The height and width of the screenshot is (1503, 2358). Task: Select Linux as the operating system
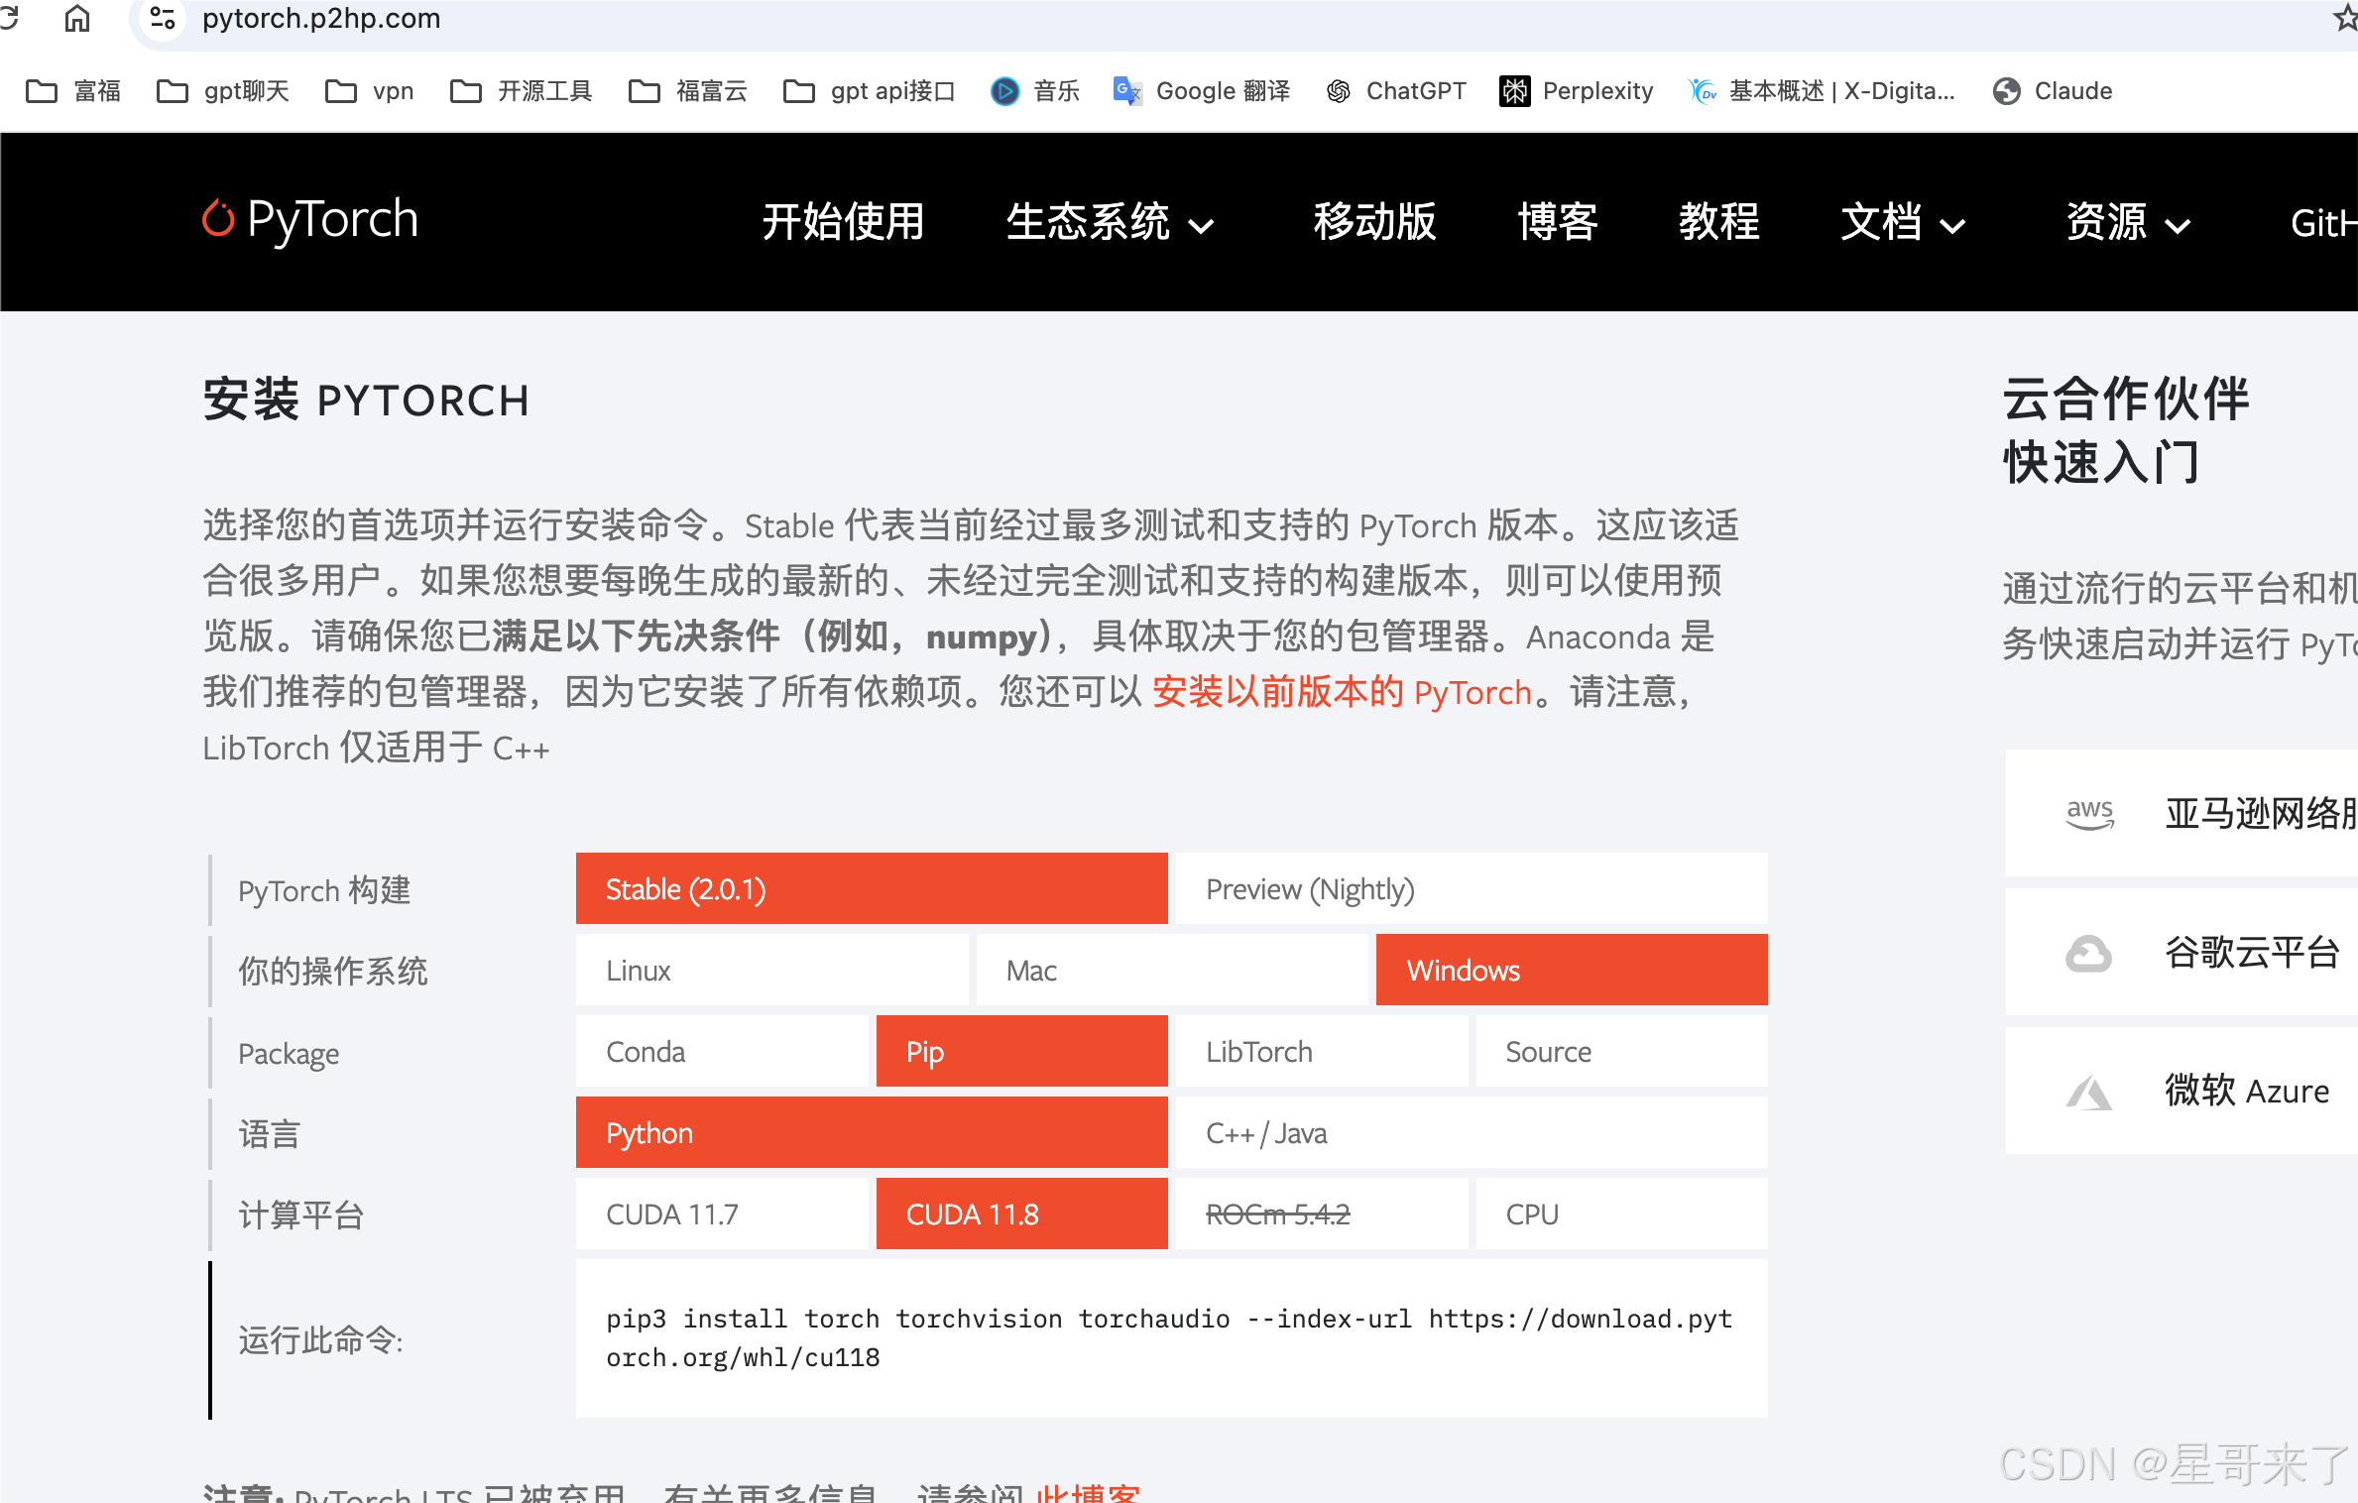773,970
